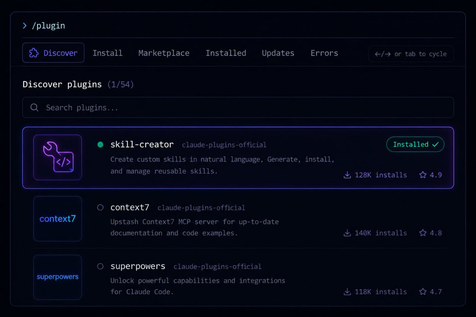Click the star icon next to 4.7

tap(423, 292)
